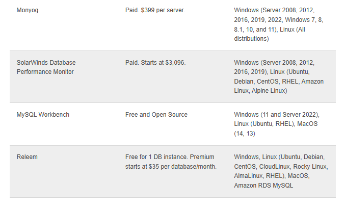Click '8.1, 10, and 11), Linux (All' line
The width and height of the screenshot is (345, 210).
coord(270,30)
